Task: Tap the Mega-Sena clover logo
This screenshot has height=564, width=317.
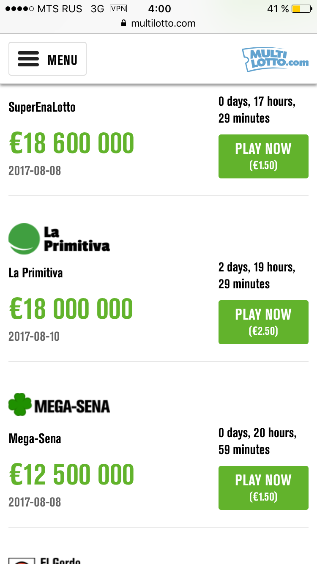Action: tap(20, 405)
